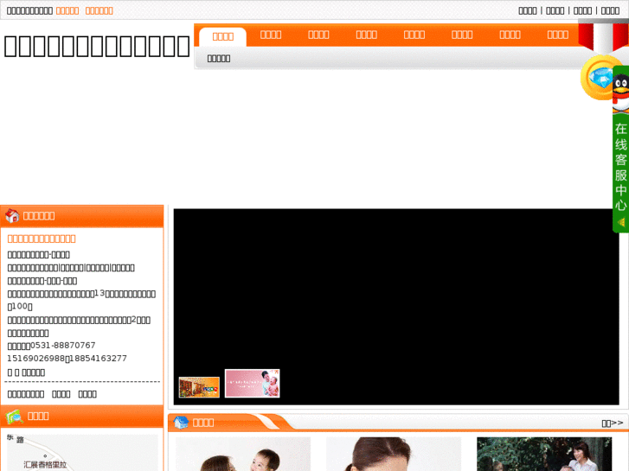
Task: Click the orange company name link in the left panel
Action: (x=42, y=239)
